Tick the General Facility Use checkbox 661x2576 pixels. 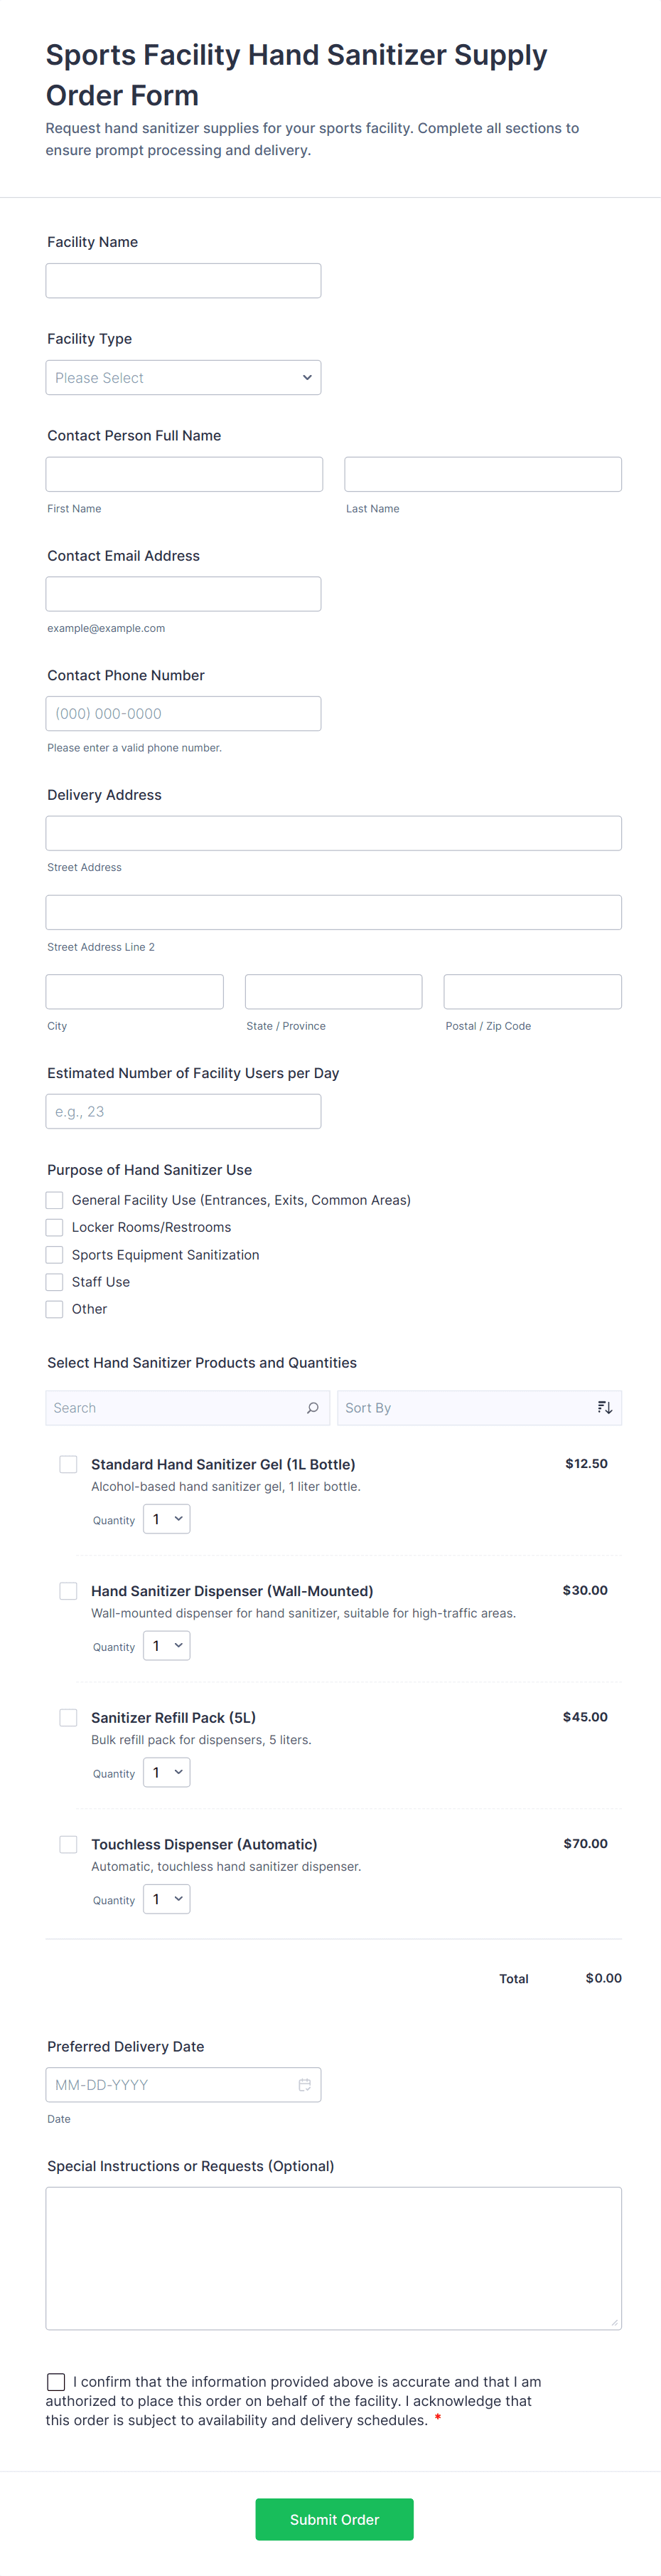point(55,1200)
